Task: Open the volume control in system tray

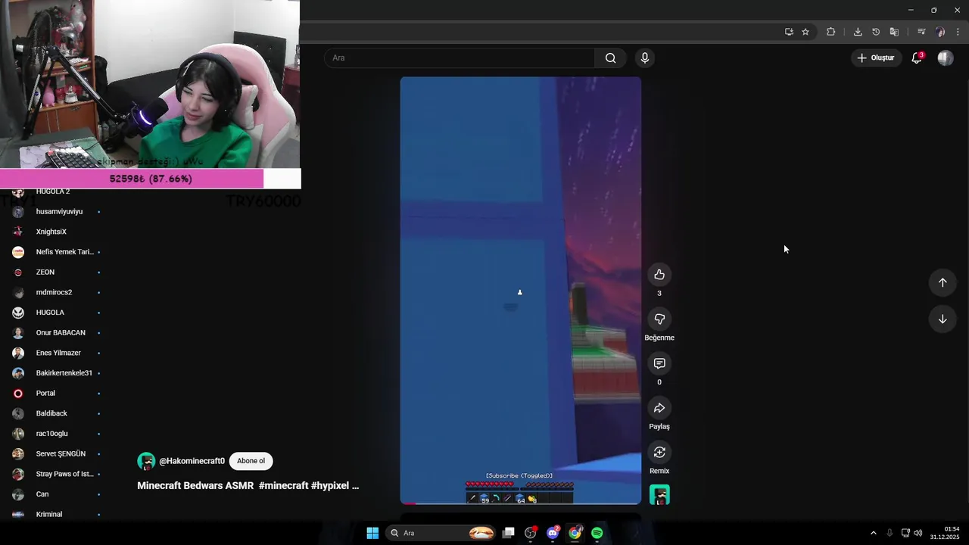Action: coord(918,533)
